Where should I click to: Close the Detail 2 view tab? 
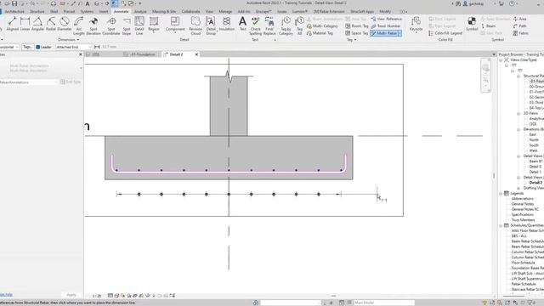196,54
